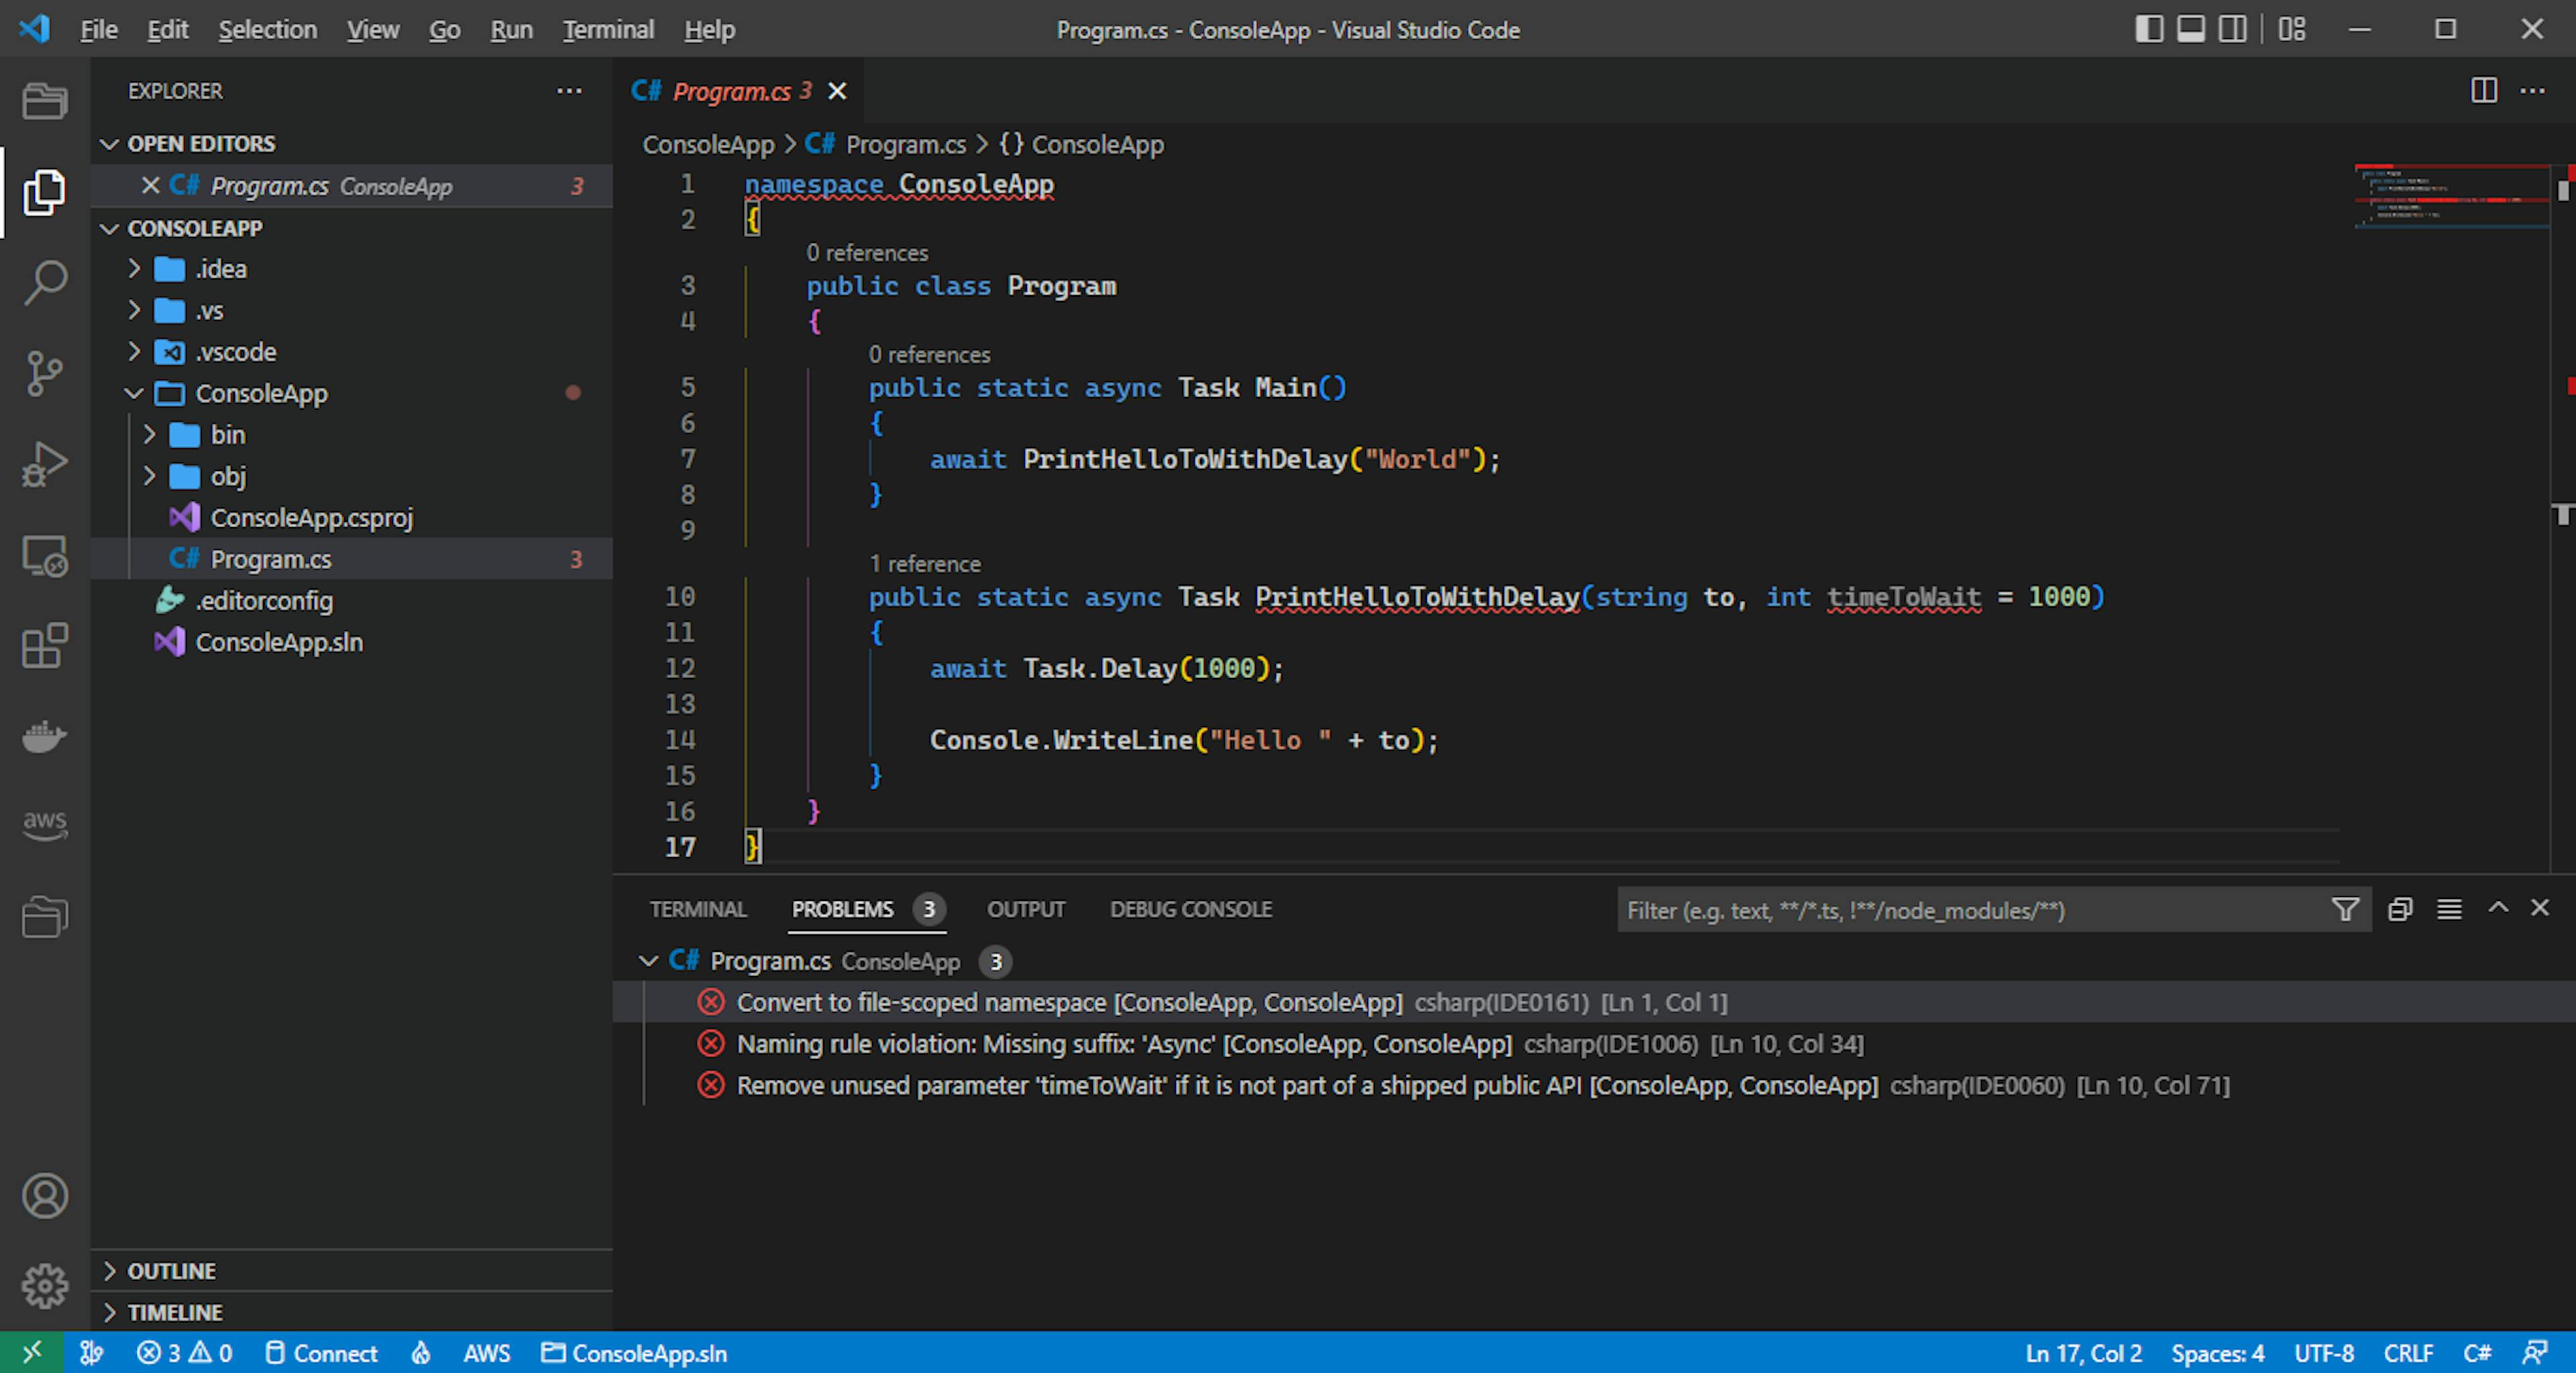This screenshot has height=1373, width=2576.
Task: Click the problems filter text field
Action: click(1960, 910)
